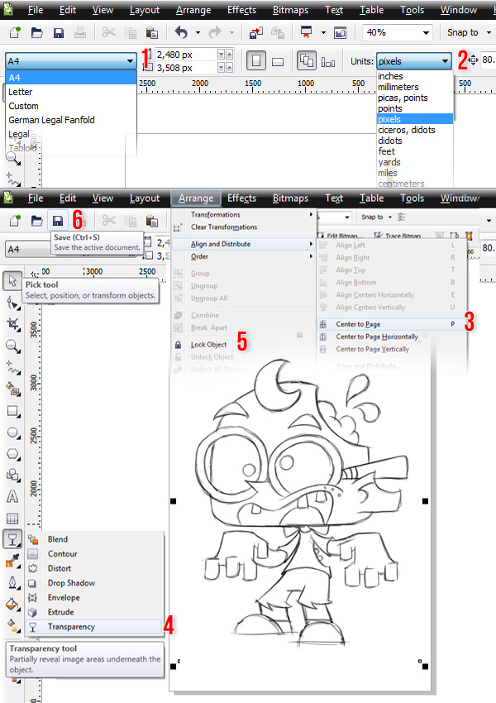Click the Options checklist icon beside small Snap to

coord(402,217)
